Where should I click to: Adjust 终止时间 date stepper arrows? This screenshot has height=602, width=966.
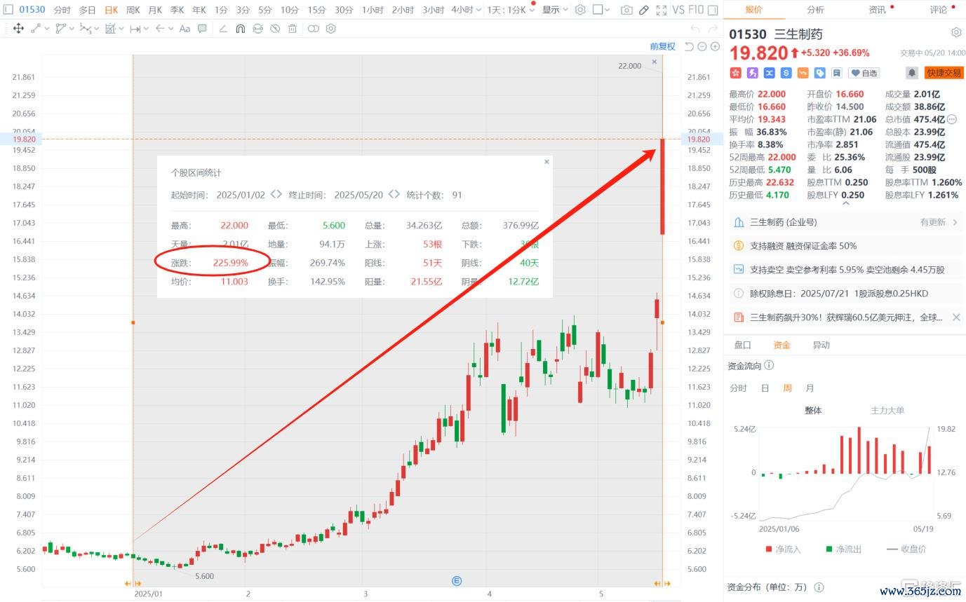[x=394, y=195]
